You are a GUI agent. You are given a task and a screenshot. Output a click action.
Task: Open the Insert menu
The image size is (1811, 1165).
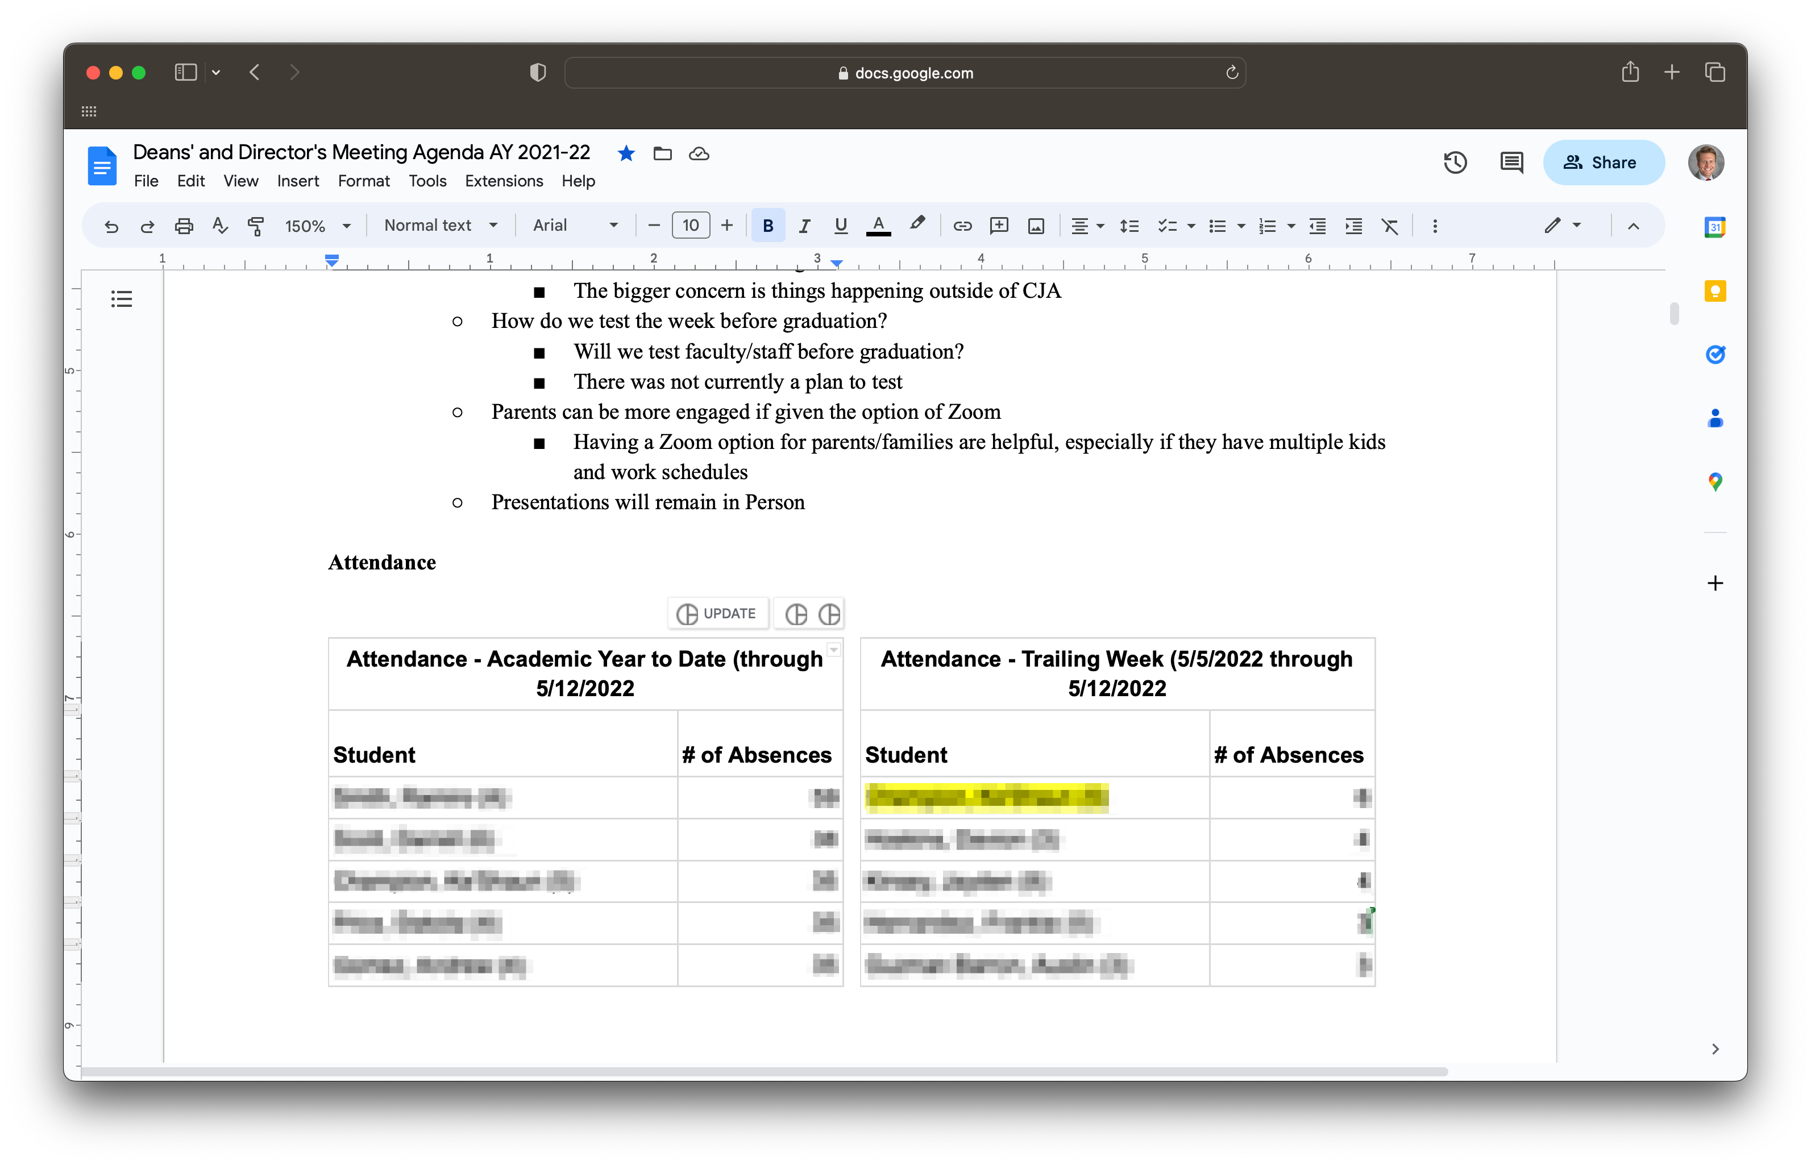pyautogui.click(x=297, y=181)
